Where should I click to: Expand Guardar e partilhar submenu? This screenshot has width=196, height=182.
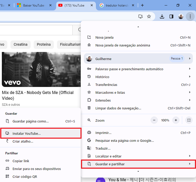[x=138, y=164]
